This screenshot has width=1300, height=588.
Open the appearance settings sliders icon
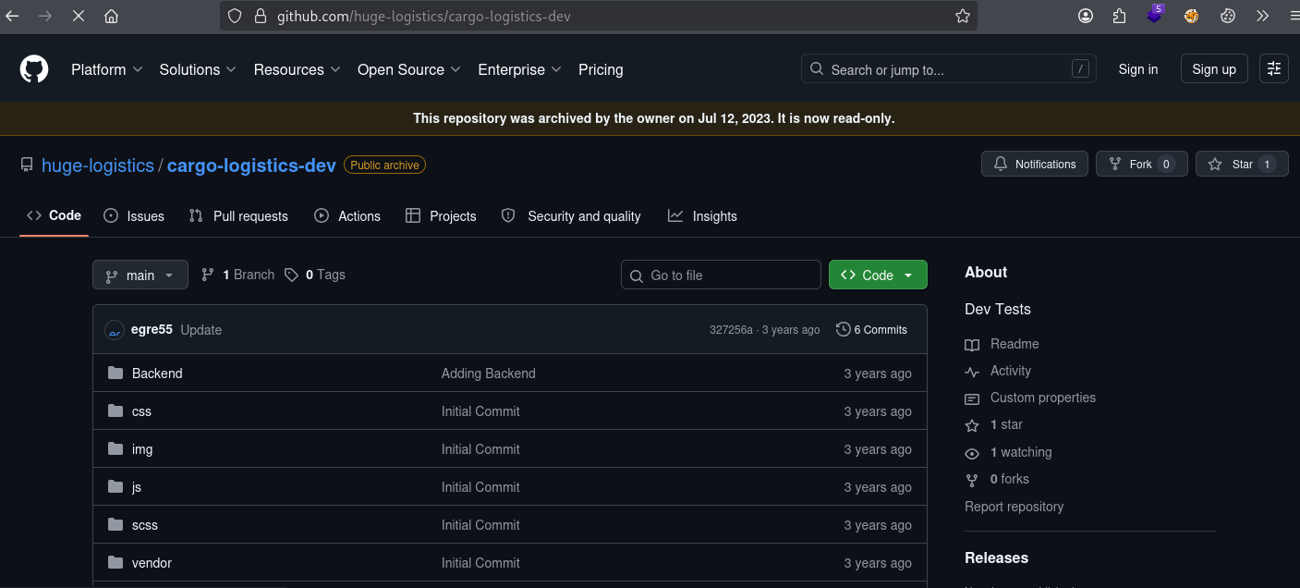point(1274,68)
